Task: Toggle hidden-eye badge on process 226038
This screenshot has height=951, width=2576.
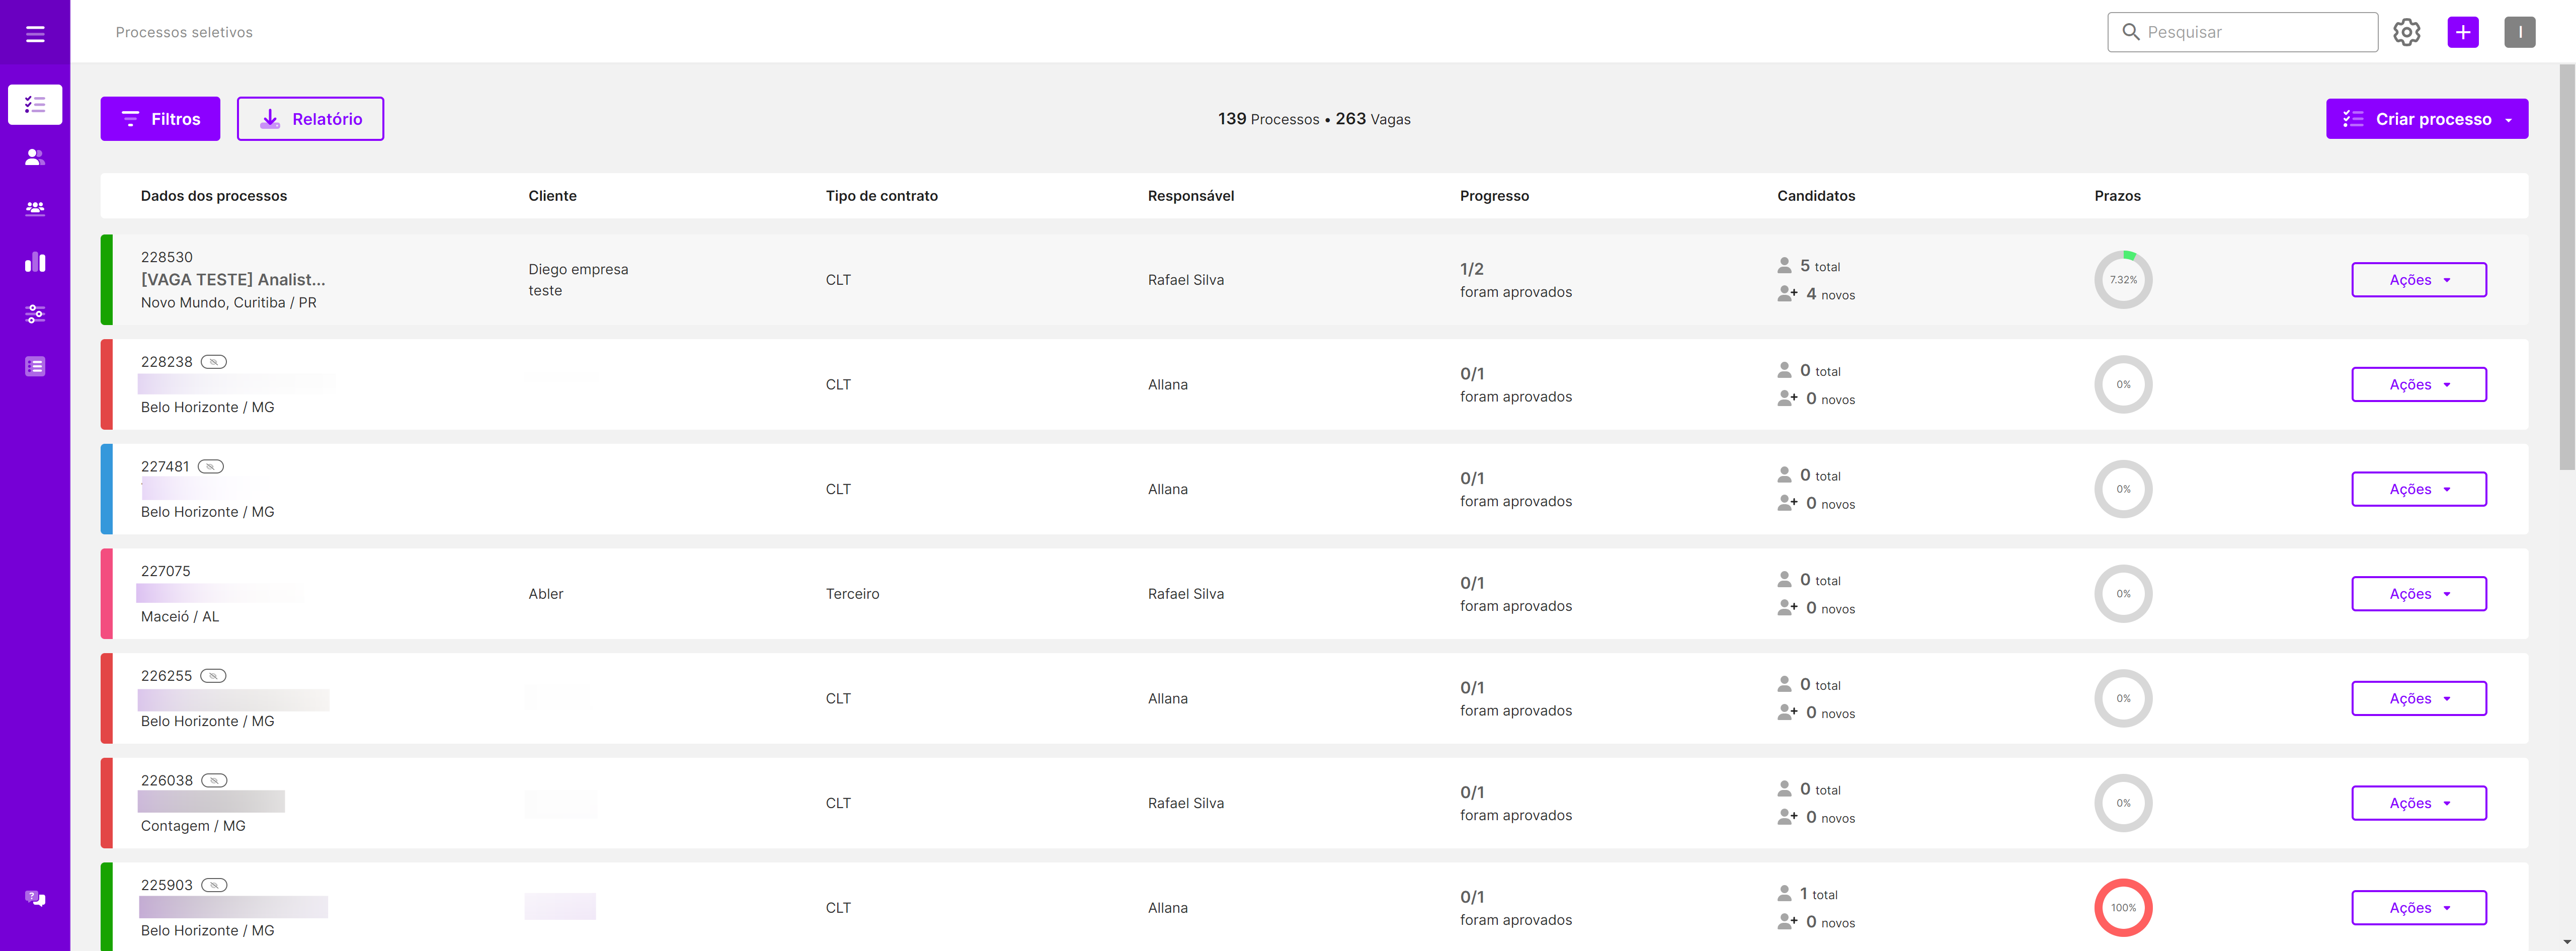Action: (x=214, y=781)
